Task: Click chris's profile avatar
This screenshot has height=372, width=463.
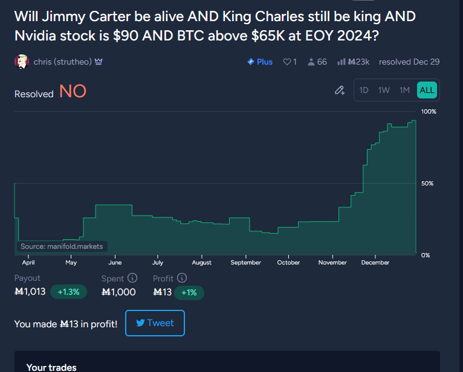Action: point(22,62)
